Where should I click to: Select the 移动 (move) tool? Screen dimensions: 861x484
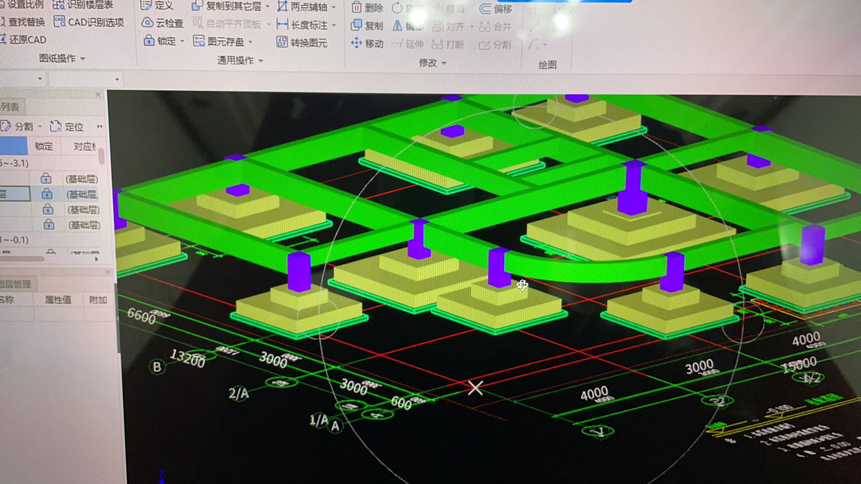pos(367,43)
